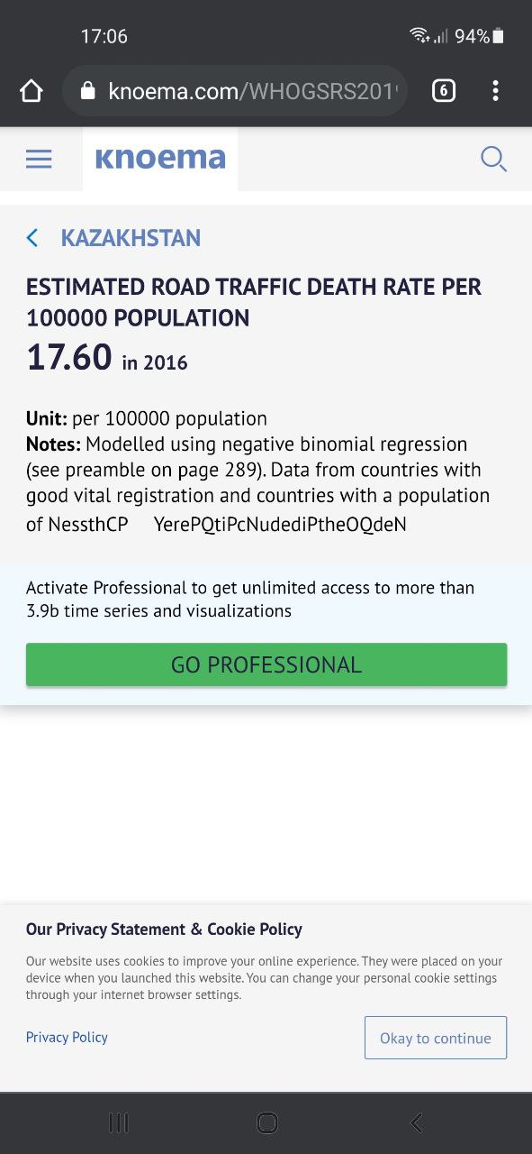Screen dimensions: 532x1154
Task: Select the 17.60 death rate value
Action: [69, 358]
